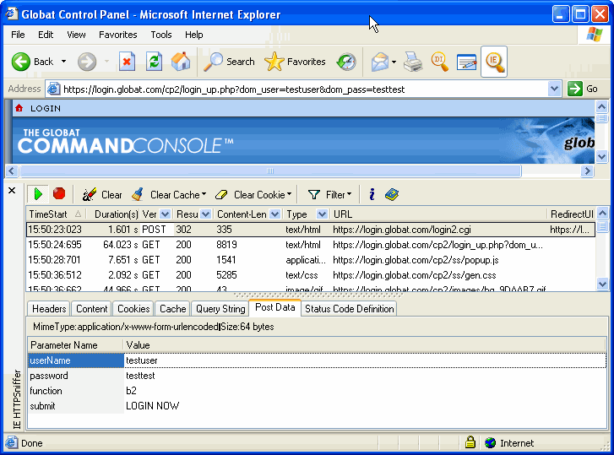The image size is (614, 455).
Task: Refresh the page with the Refresh icon
Action: pyautogui.click(x=154, y=62)
